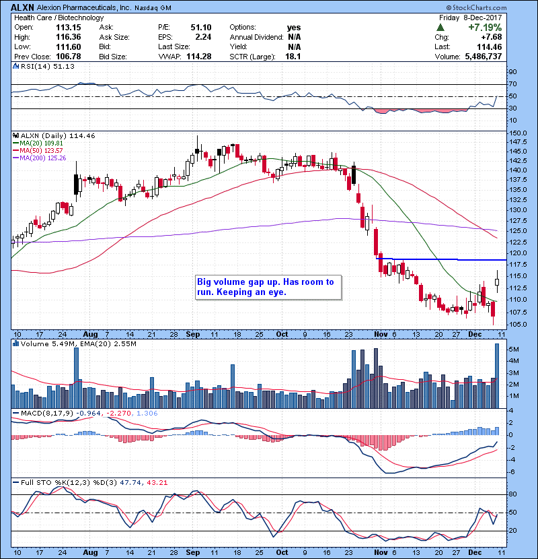The height and width of the screenshot is (559, 538).
Task: Click the Bid Size label
Action: pyautogui.click(x=113, y=57)
